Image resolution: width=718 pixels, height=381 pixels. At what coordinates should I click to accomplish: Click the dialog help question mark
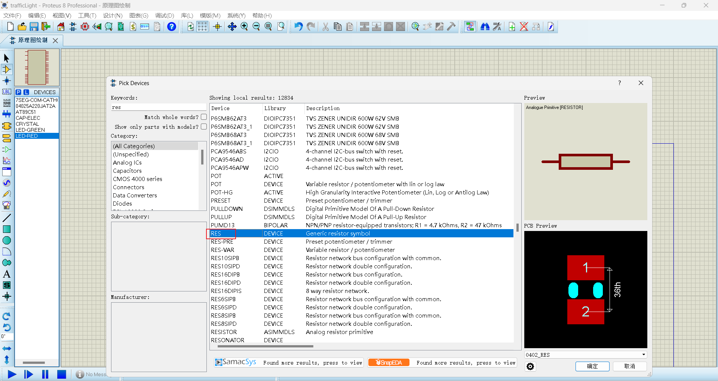tap(619, 83)
